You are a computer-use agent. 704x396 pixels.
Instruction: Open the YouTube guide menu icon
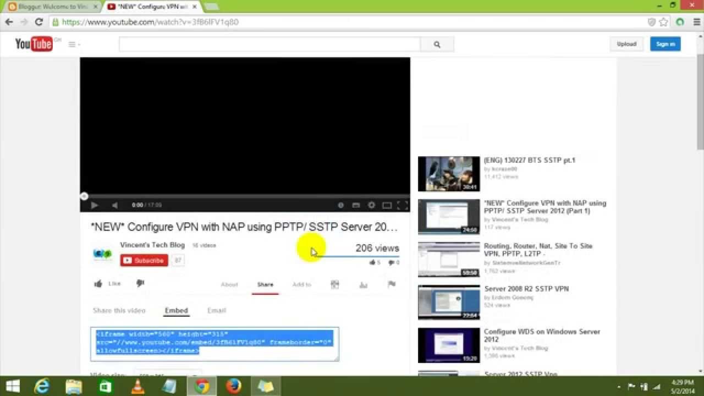[x=72, y=45]
